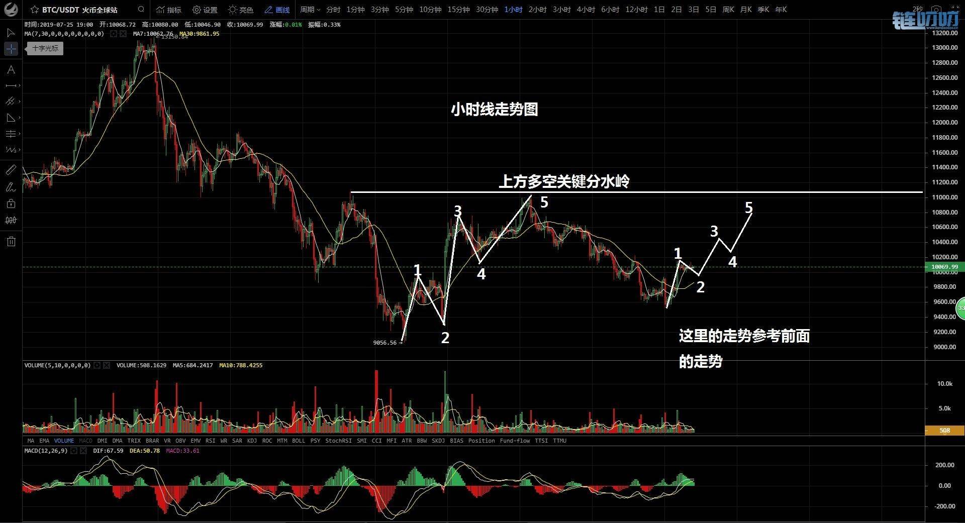Switch to 亮色 light theme
965x523 pixels.
click(241, 10)
